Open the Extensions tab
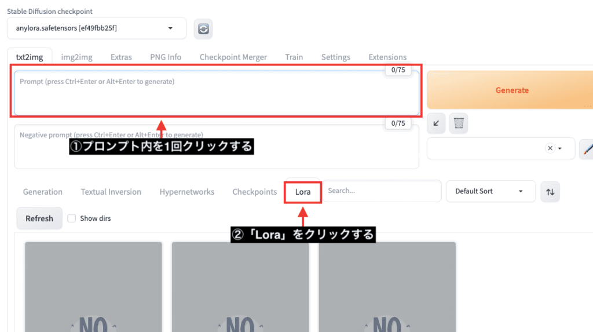The height and width of the screenshot is (332, 593). (x=387, y=57)
